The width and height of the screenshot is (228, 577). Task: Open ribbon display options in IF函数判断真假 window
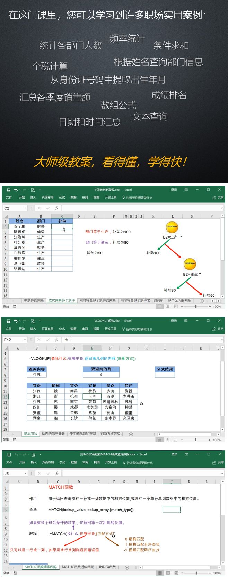[186, 190]
